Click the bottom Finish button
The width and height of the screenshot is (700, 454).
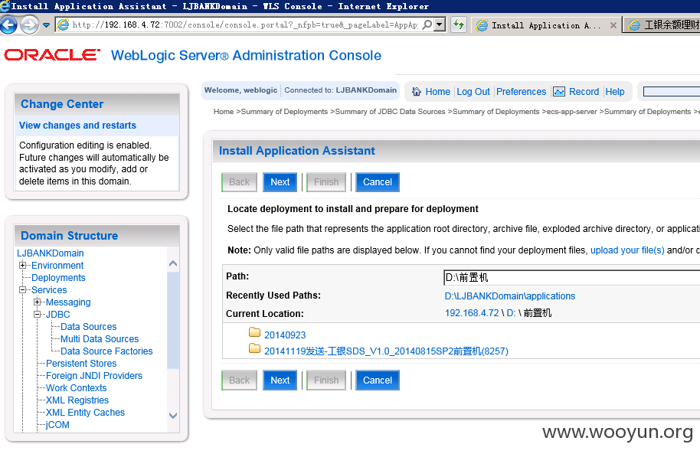[326, 381]
